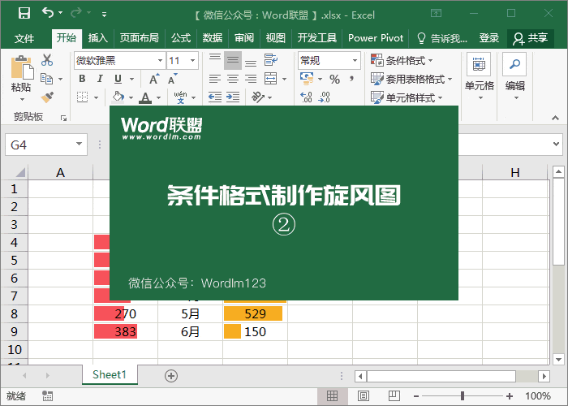
Task: Increase decimal places icon
Action: pos(306,97)
